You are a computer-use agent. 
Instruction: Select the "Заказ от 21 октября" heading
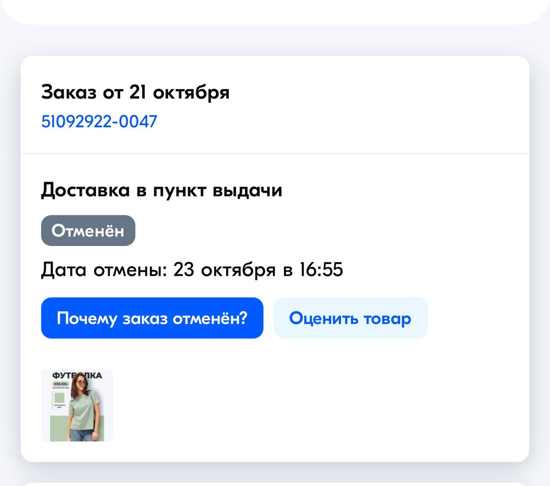click(135, 92)
